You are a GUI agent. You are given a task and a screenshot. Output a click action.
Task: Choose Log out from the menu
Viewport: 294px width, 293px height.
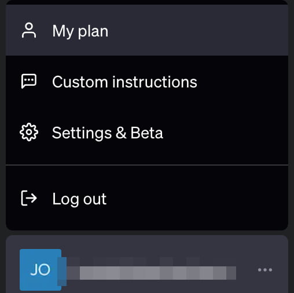(x=147, y=198)
